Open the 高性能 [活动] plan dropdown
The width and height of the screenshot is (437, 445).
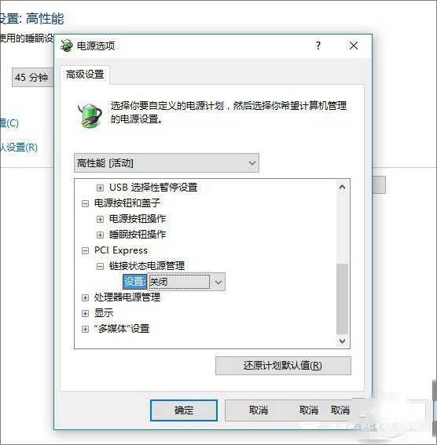click(x=167, y=163)
